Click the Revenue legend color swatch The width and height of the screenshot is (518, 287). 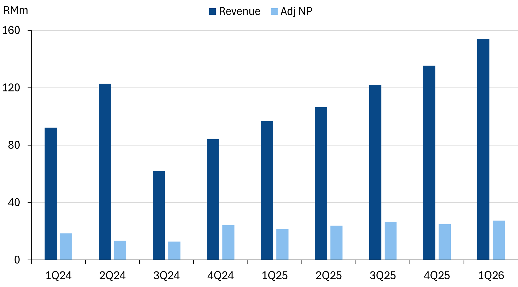[212, 11]
